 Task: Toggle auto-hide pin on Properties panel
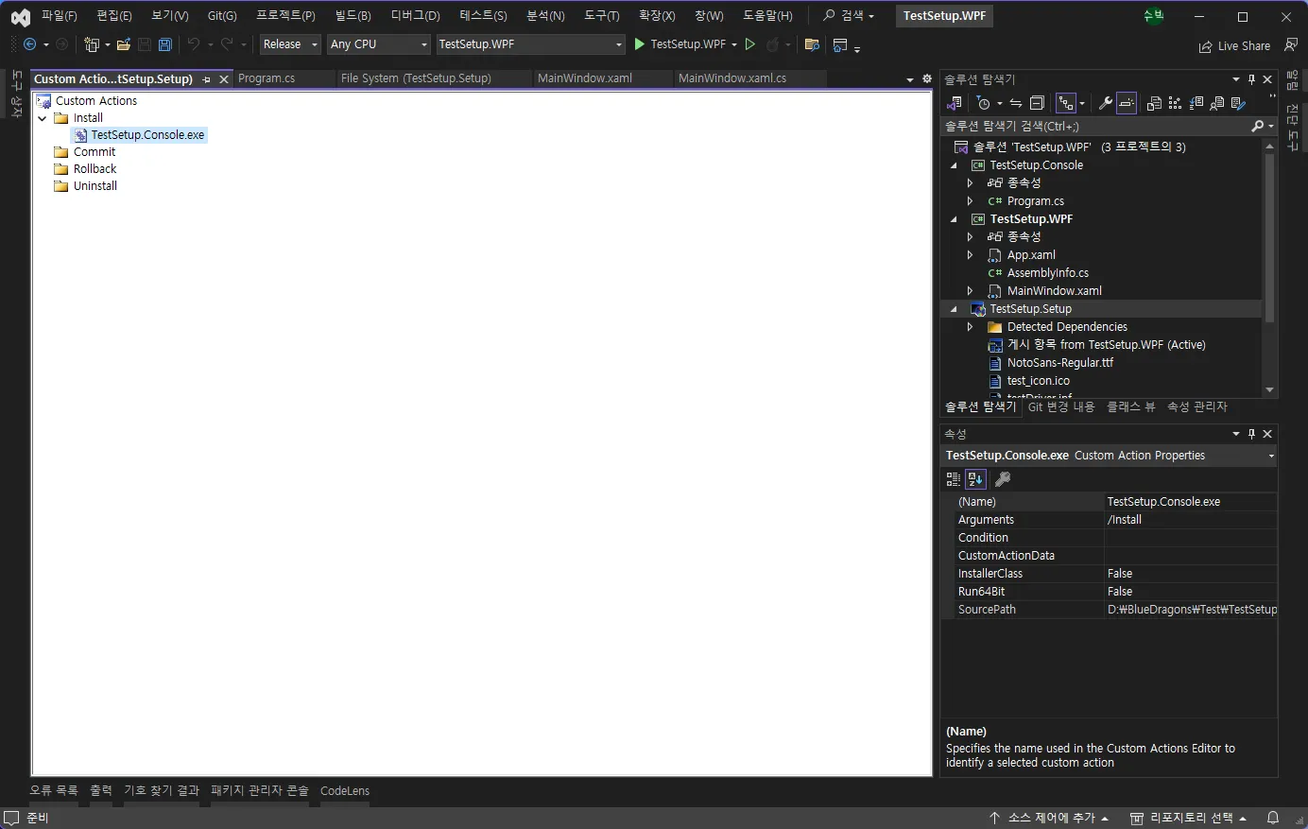coord(1251,434)
